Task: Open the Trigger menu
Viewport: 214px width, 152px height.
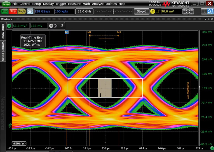Action: coord(61,4)
